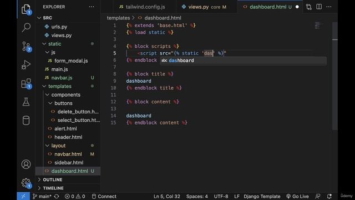Click line number 9 in gutter

[115, 81]
